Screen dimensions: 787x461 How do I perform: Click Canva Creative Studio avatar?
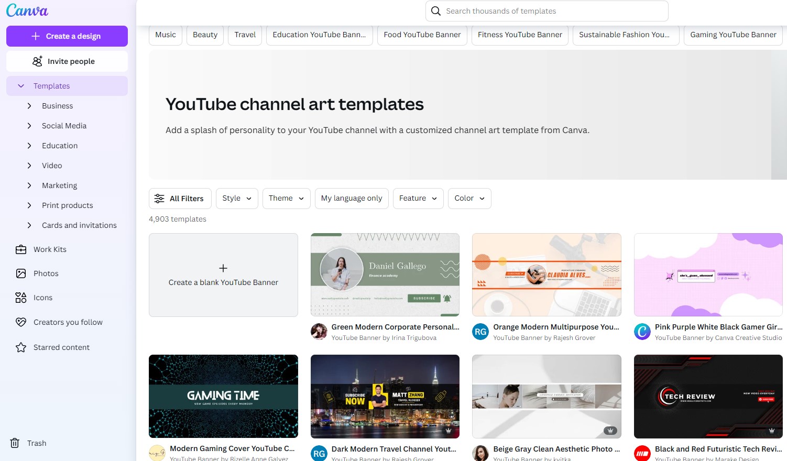(x=642, y=332)
